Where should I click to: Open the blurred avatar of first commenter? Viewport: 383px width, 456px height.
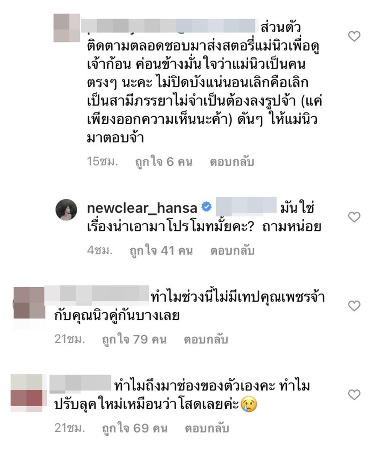(x=67, y=28)
